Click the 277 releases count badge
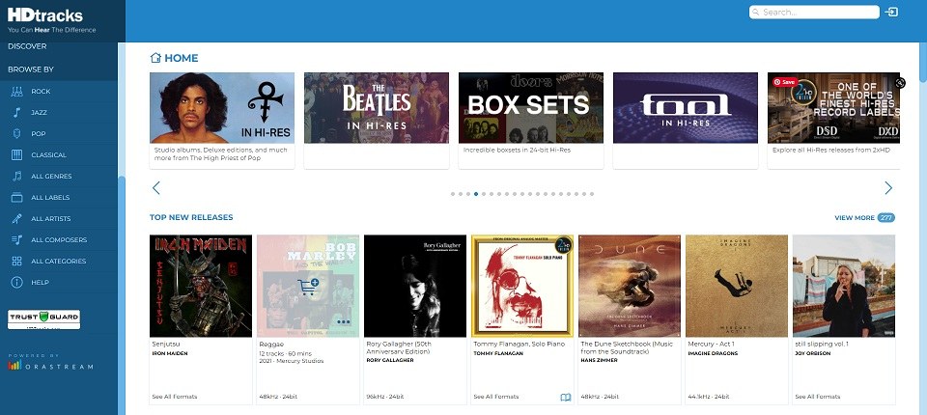 886,217
